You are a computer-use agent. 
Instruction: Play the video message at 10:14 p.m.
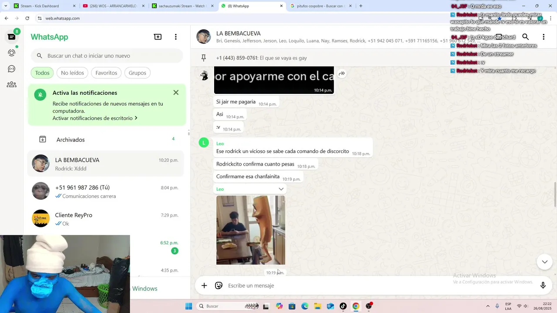coord(274,80)
